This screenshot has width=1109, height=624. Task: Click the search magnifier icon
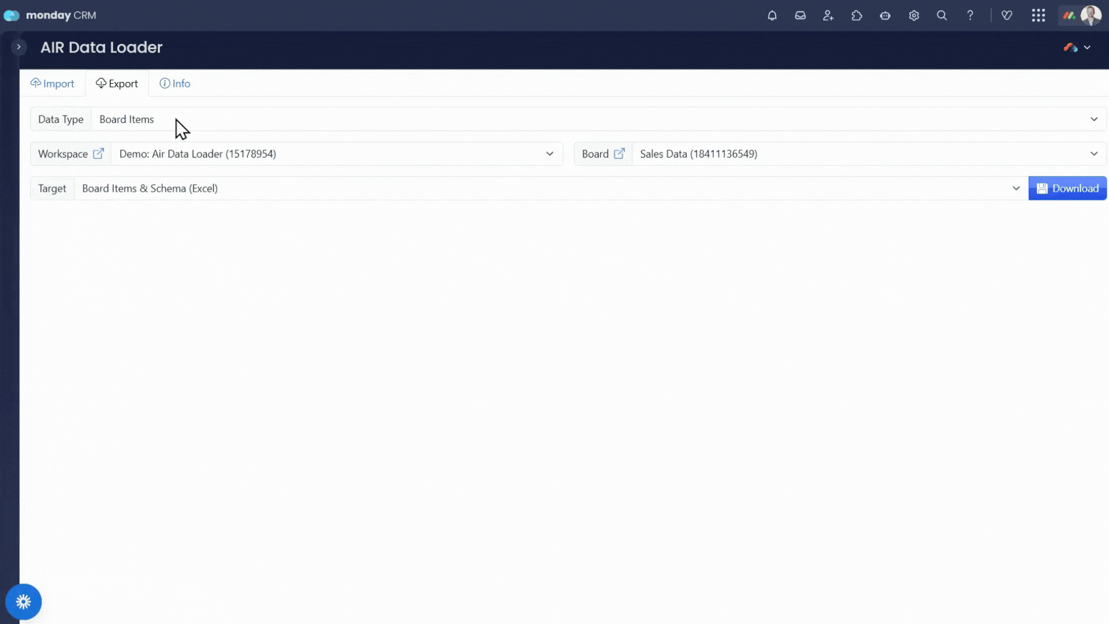click(x=942, y=16)
